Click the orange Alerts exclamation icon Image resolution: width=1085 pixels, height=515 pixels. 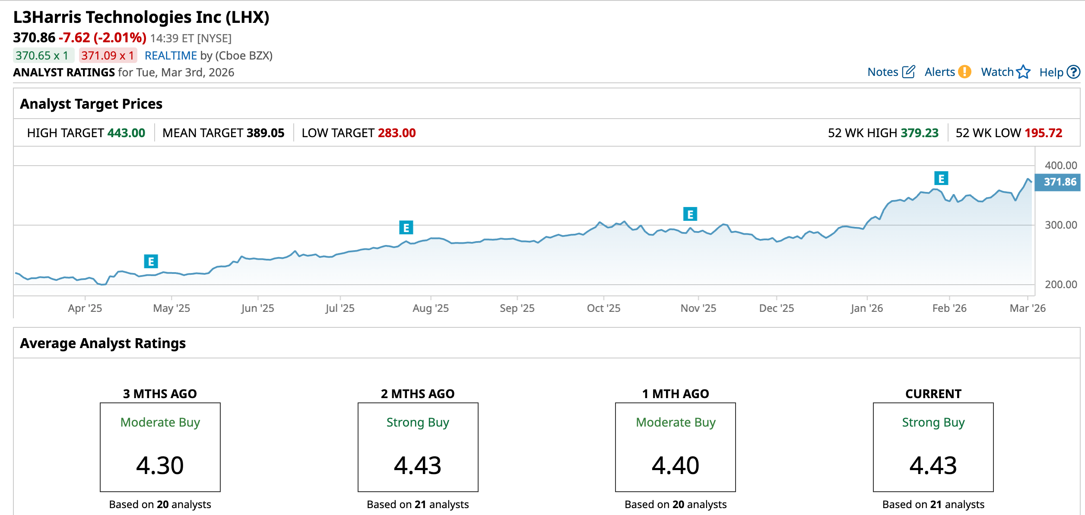[x=964, y=72]
